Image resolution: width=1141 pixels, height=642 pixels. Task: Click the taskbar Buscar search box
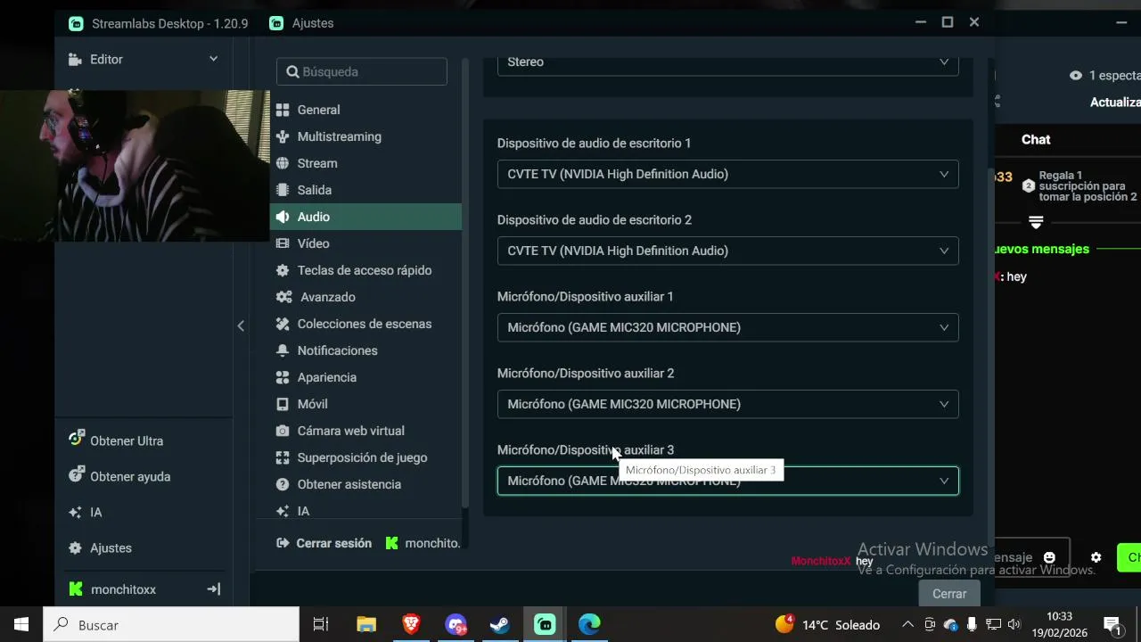171,625
